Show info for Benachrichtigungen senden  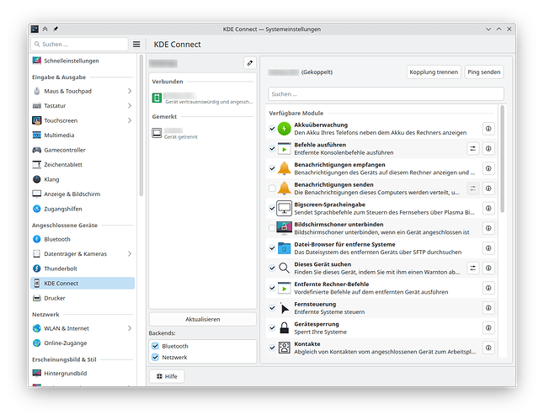488,189
